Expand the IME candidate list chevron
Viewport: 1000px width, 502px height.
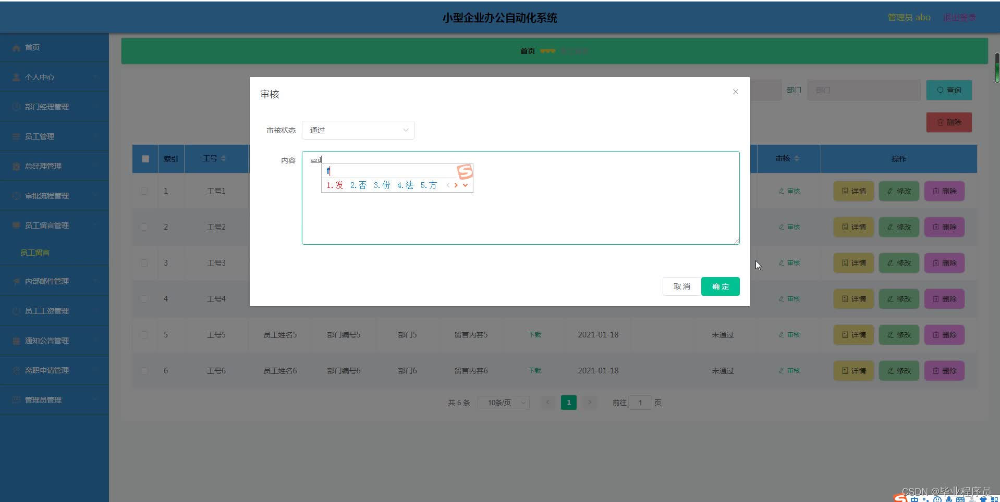(466, 185)
